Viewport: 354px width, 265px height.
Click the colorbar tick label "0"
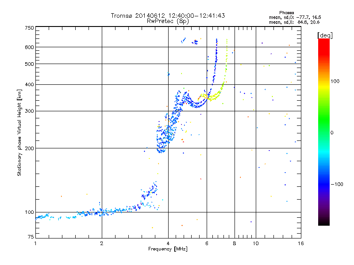tap(332, 132)
